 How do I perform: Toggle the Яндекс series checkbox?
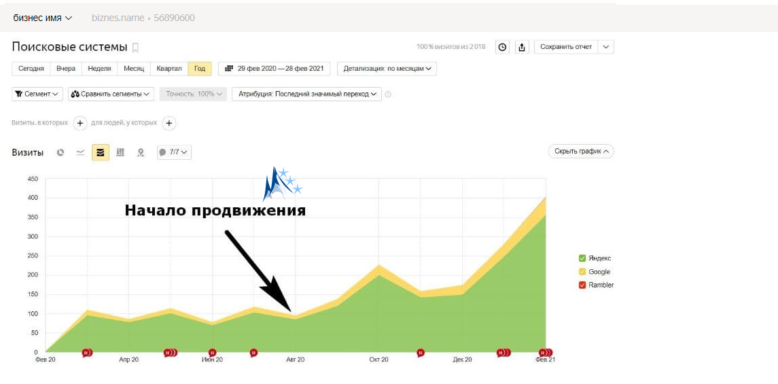[x=582, y=258]
